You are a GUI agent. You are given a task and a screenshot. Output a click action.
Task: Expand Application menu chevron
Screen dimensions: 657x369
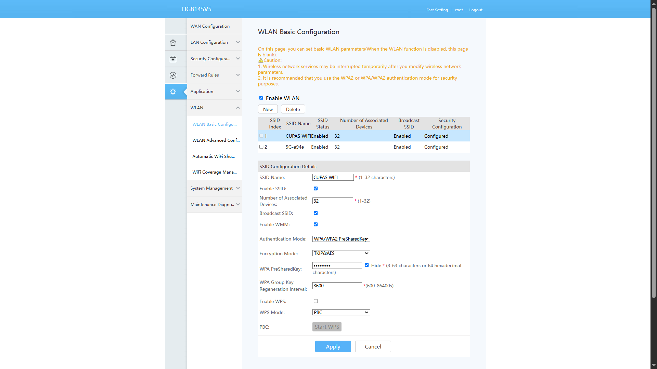coord(238,92)
